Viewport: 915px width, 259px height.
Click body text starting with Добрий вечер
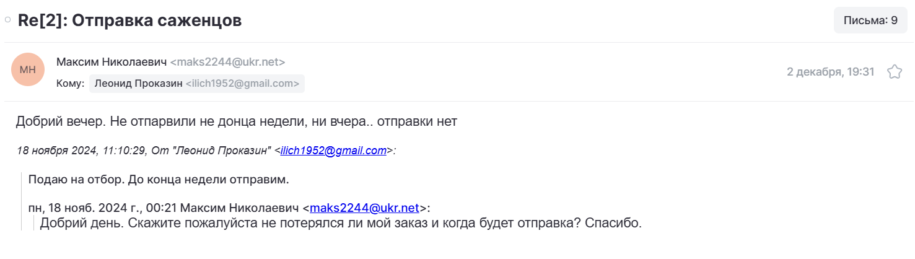(237, 121)
